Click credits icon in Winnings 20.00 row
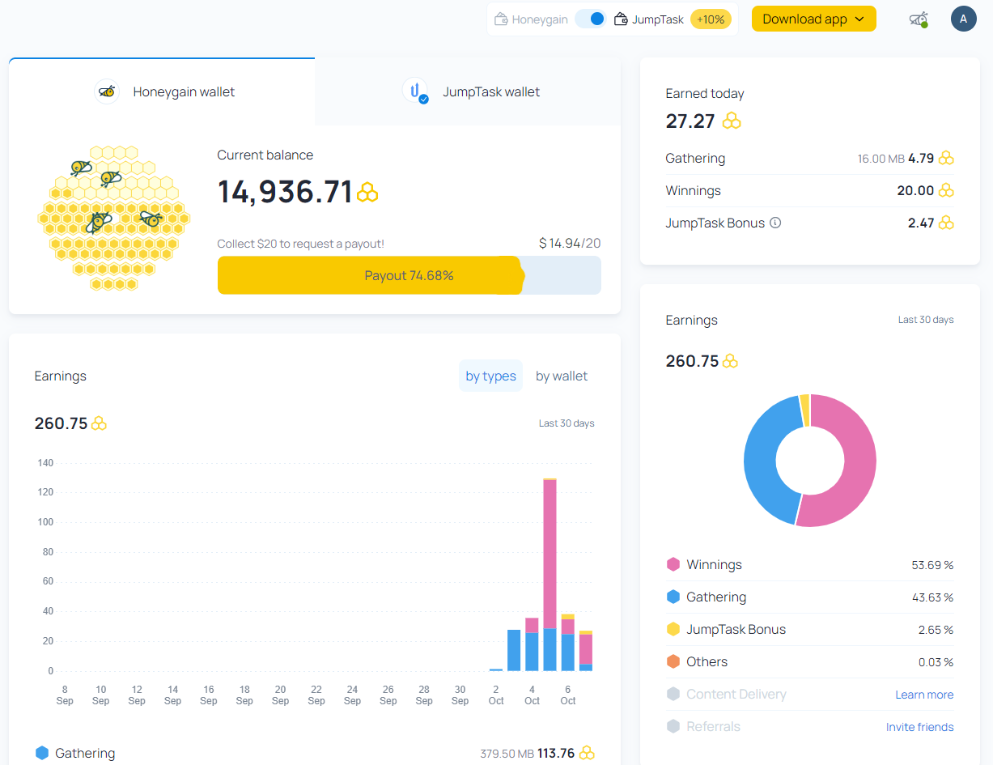993x765 pixels. pyautogui.click(x=946, y=190)
